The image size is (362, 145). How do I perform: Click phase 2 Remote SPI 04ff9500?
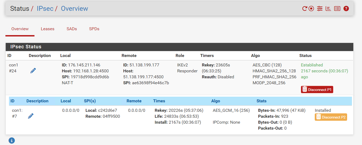(103, 116)
